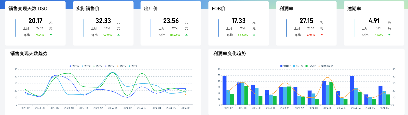Click 2024-04 on the profit chart axis

(356, 108)
